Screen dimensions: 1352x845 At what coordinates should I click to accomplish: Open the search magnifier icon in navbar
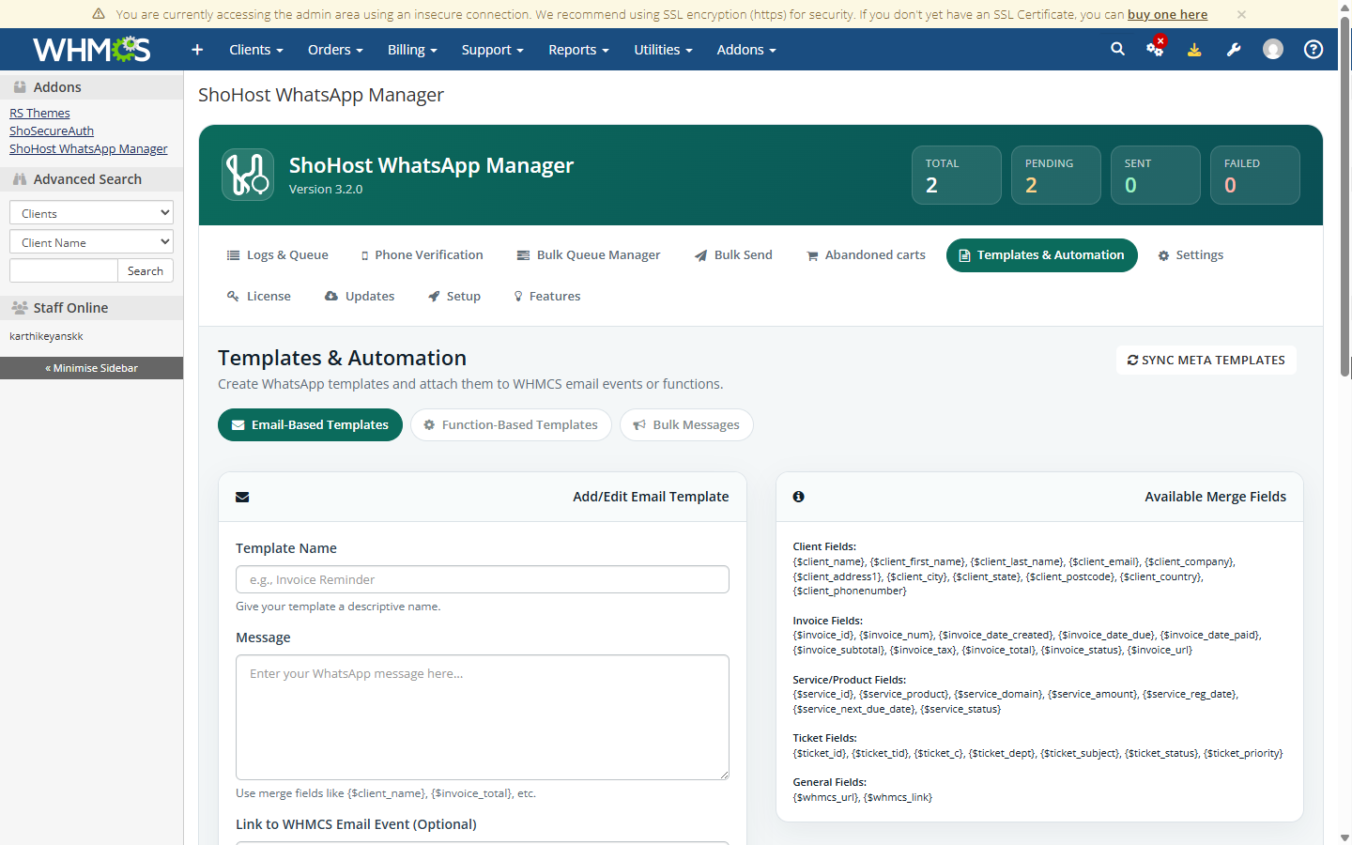click(1117, 49)
